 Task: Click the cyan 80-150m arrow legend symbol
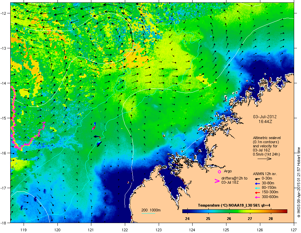point(258,188)
